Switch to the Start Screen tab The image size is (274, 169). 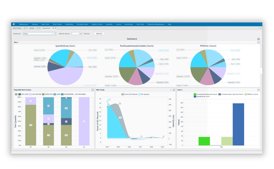click(x=17, y=28)
